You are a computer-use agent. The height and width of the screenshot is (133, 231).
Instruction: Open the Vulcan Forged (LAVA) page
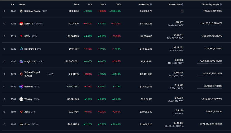click(32, 74)
